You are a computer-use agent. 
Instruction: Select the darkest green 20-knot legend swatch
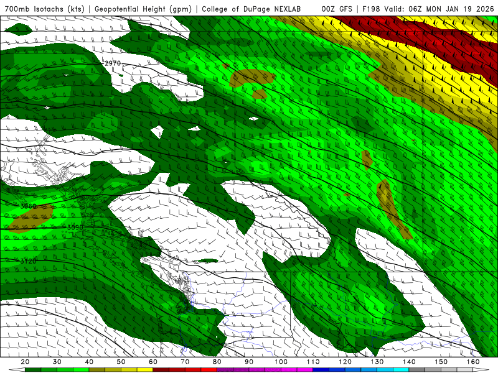click(x=33, y=370)
